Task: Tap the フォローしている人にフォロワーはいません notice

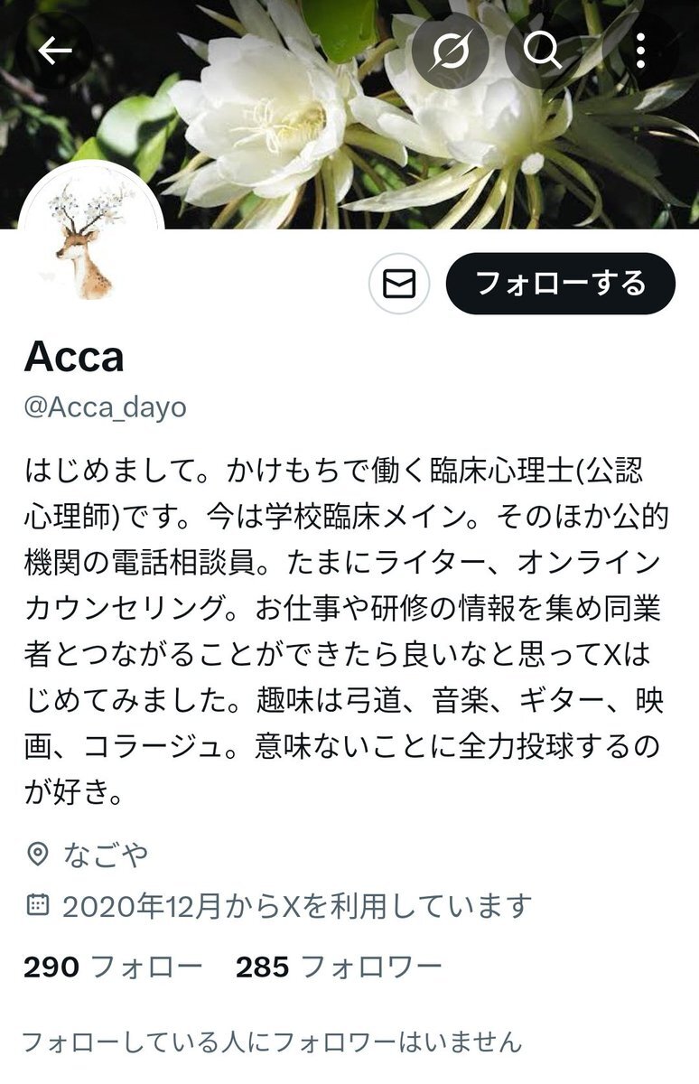Action: coord(271,1042)
